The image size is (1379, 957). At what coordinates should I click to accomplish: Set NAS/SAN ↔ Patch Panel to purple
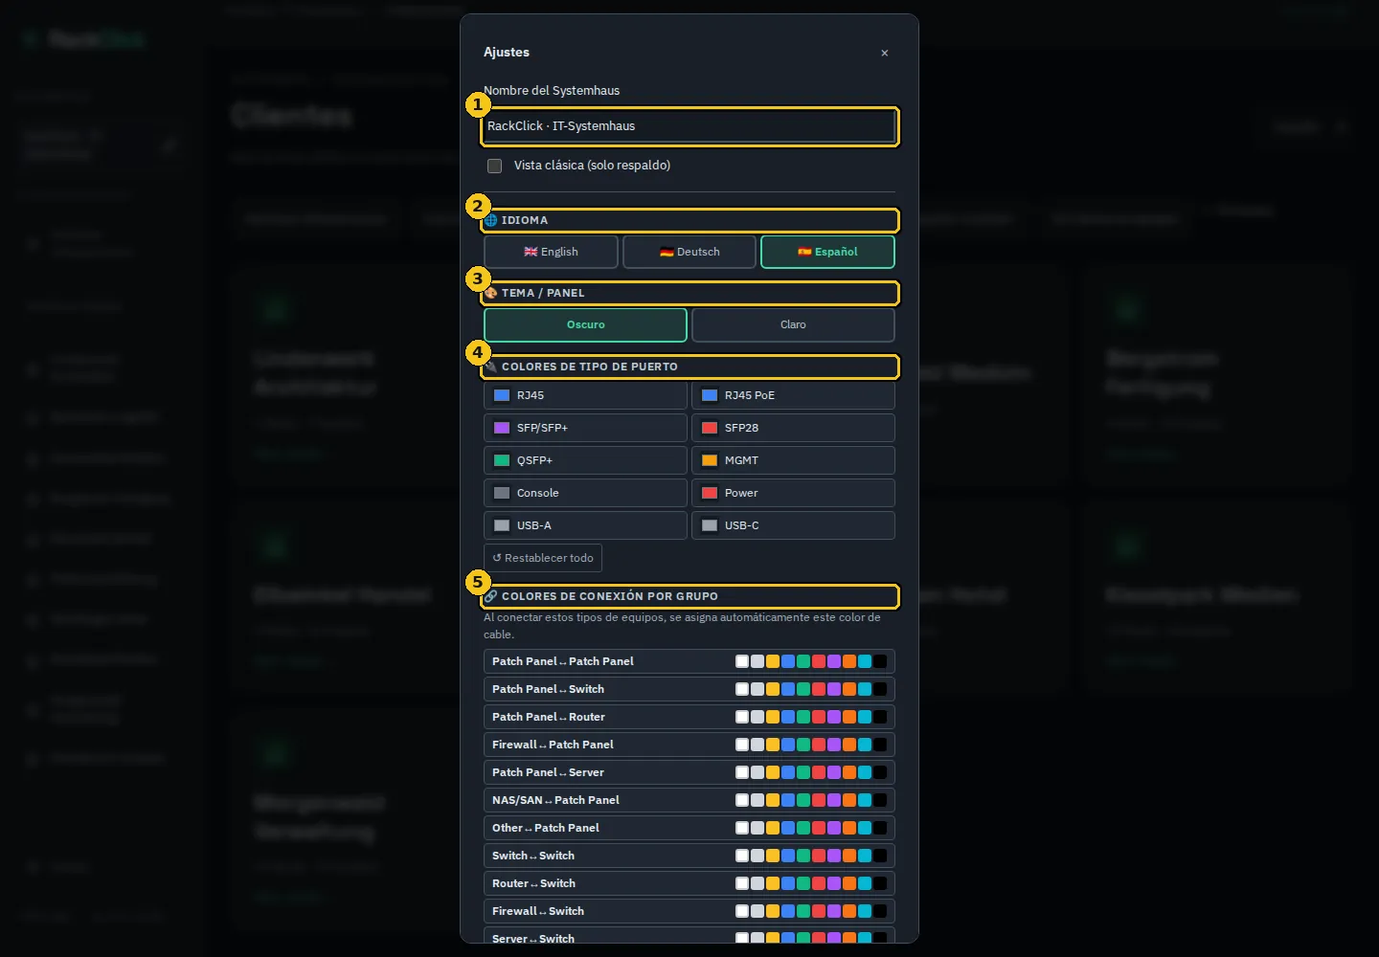point(834,800)
